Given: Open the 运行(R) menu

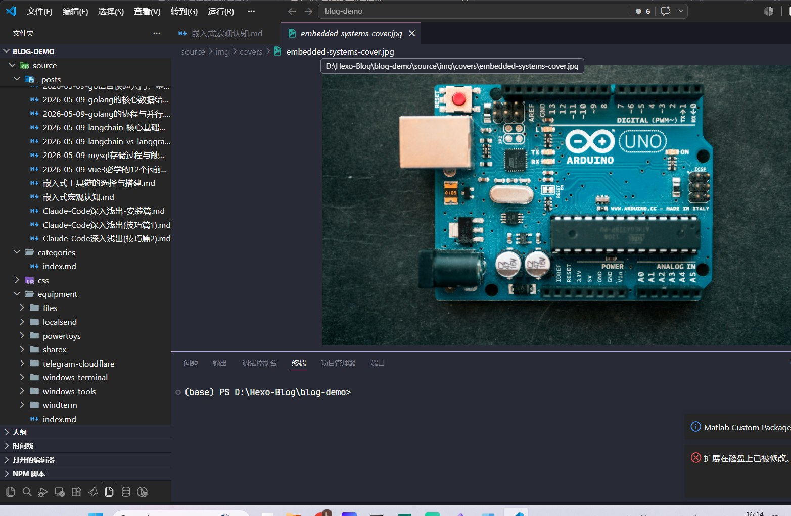Looking at the screenshot, I should click(x=221, y=11).
